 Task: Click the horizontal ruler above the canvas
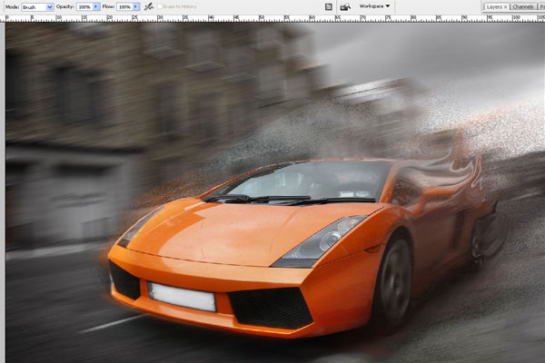(x=272, y=18)
